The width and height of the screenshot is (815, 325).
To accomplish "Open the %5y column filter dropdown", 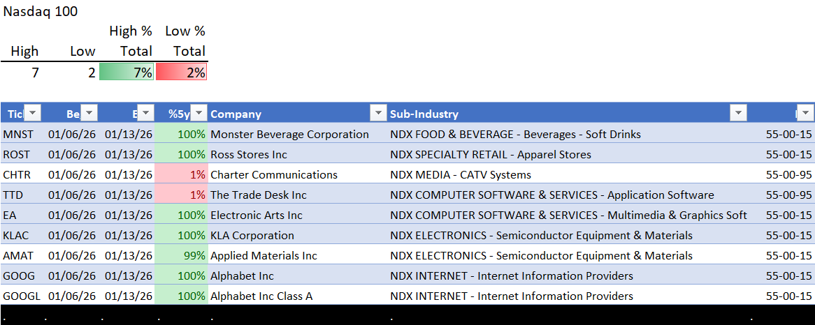I will pos(199,114).
